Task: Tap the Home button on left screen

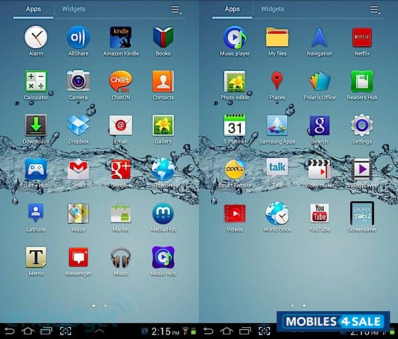Action: [x=28, y=331]
